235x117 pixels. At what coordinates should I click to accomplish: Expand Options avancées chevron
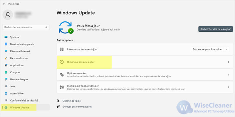point(229,74)
